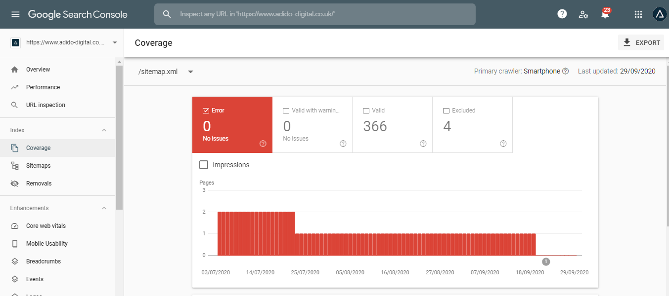Viewport: 669px width, 296px height.
Task: Click the annotation marker 1 on chart
Action: [546, 261]
